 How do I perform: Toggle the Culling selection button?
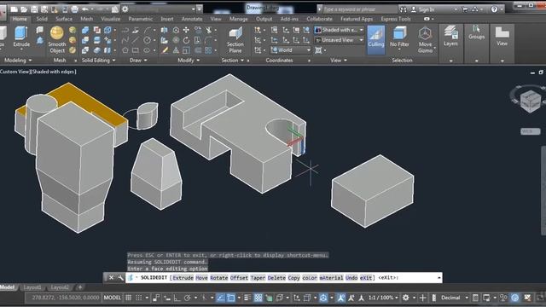(376, 40)
